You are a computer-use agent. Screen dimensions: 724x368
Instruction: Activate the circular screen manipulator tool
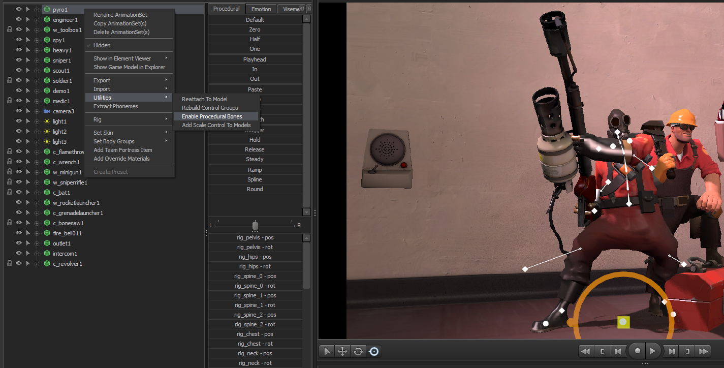374,351
